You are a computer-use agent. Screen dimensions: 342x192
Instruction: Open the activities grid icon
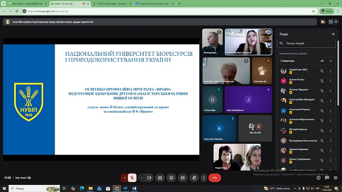[335, 178]
